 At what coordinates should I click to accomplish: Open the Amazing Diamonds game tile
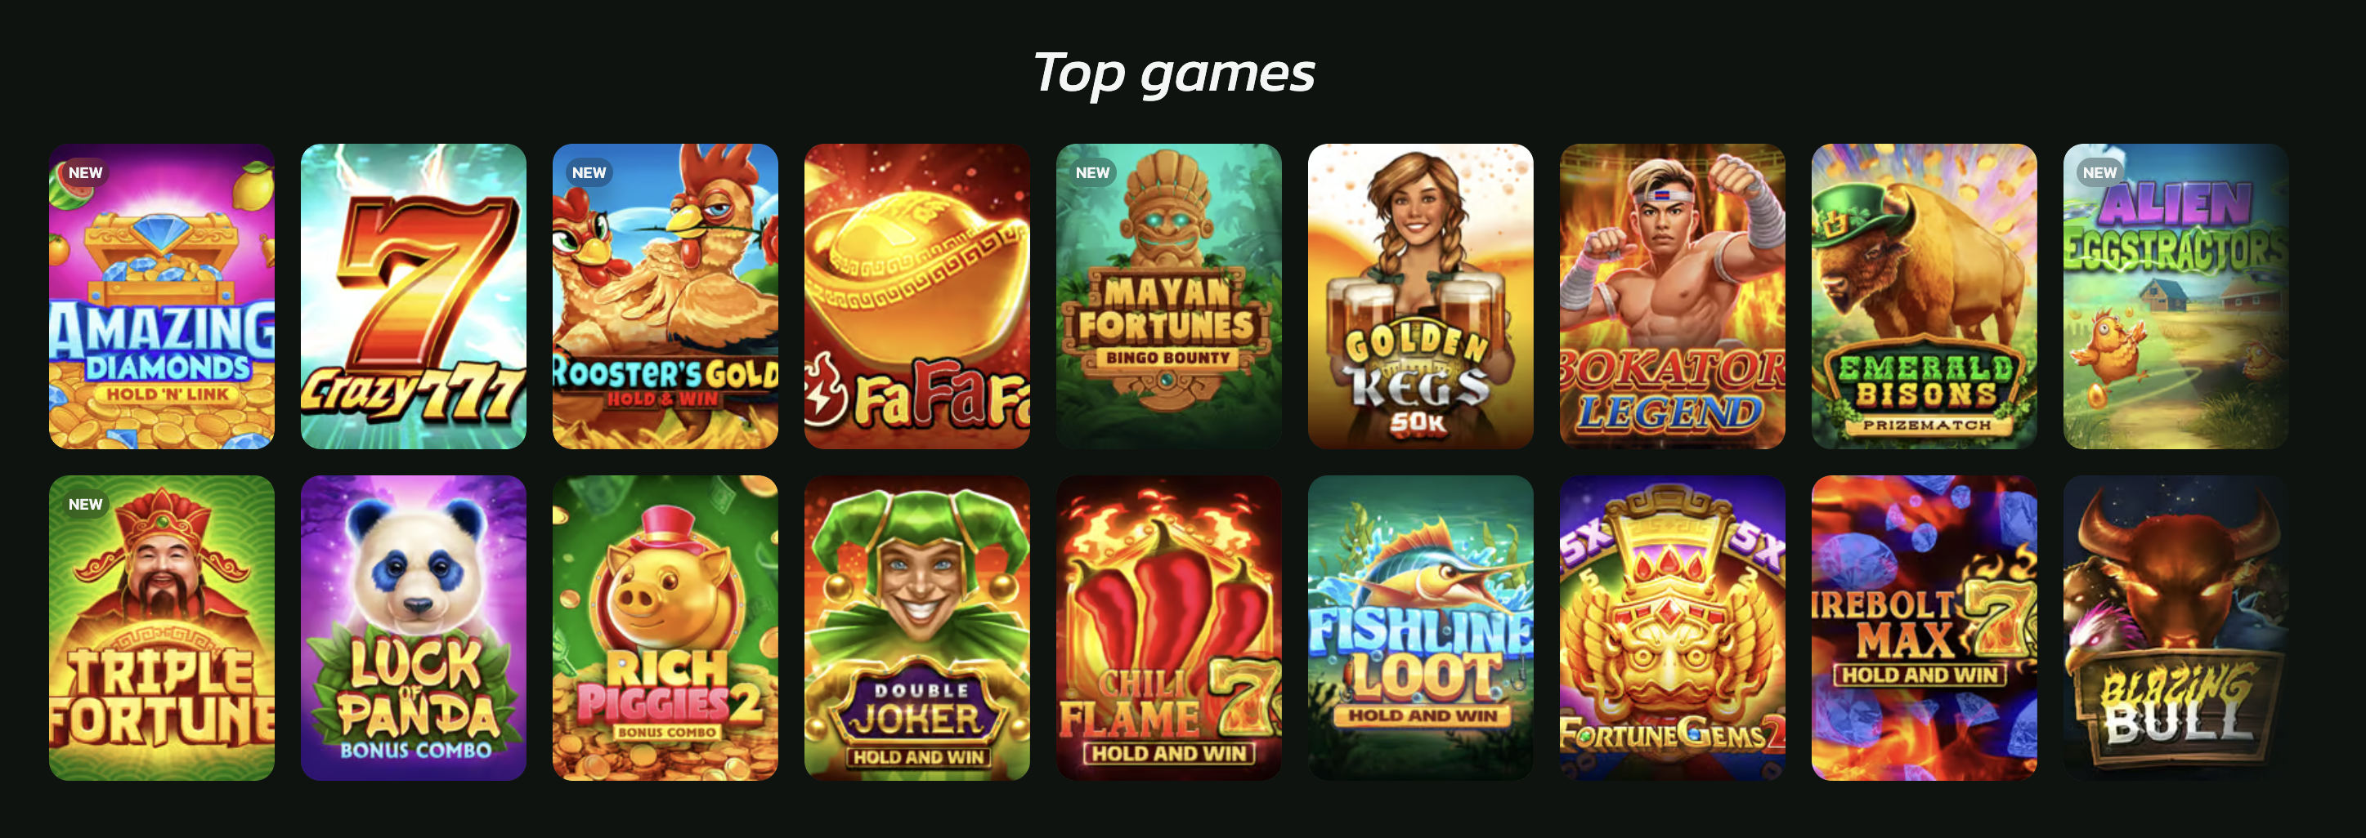tap(162, 296)
